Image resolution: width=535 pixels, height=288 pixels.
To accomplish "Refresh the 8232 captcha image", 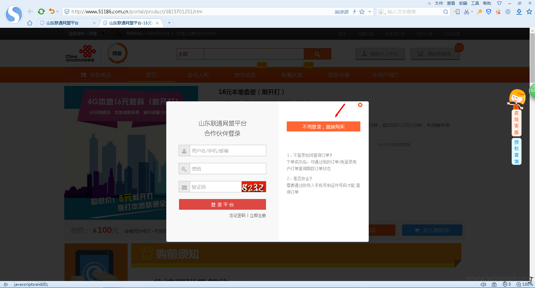I will (254, 187).
